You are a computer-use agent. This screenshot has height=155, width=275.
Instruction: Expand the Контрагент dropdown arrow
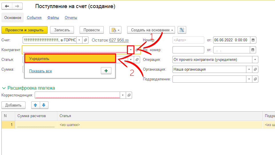[131, 50]
